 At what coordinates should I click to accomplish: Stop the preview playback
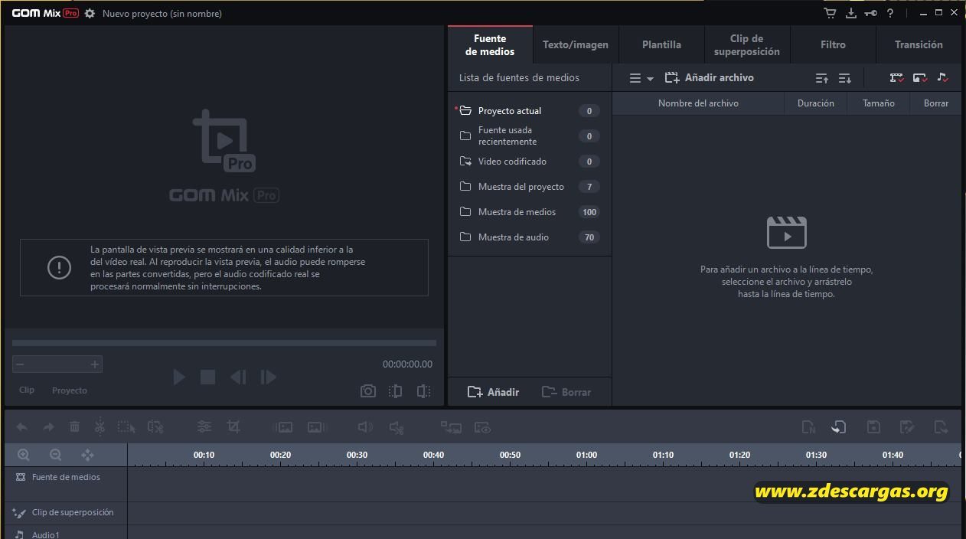click(207, 377)
